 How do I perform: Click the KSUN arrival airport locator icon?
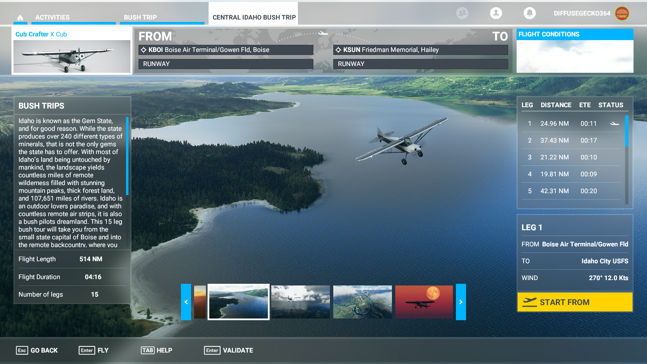click(x=338, y=50)
